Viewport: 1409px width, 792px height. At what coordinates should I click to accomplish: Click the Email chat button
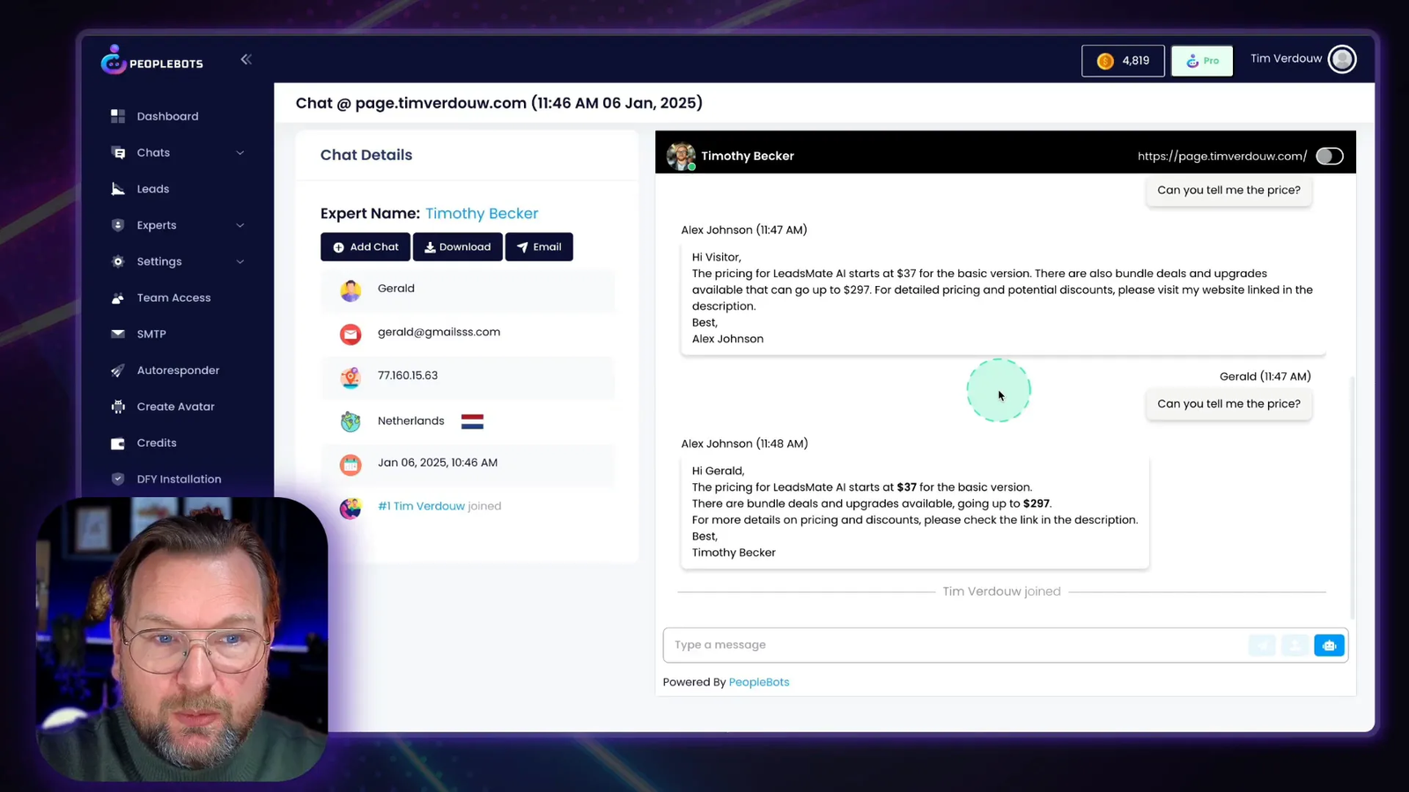pos(539,247)
